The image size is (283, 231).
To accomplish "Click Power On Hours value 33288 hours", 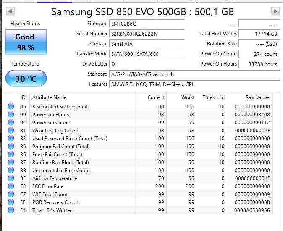I will [x=259, y=64].
